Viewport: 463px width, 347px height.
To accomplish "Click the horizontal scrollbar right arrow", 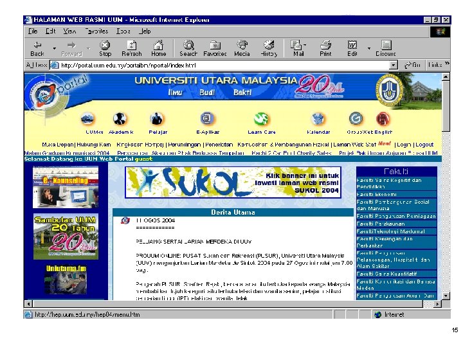I will (437, 303).
